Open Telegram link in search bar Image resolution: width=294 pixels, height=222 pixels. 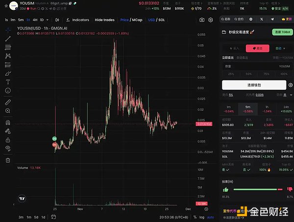(272, 19)
